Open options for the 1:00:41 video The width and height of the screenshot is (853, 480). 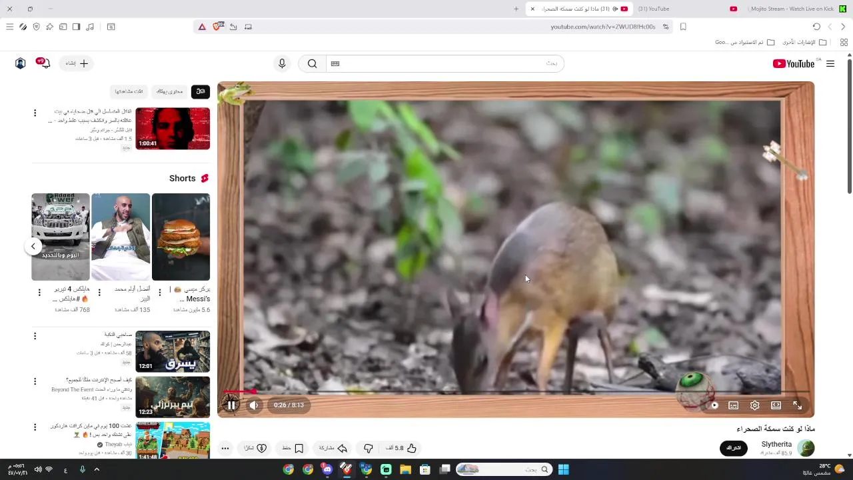(x=35, y=113)
